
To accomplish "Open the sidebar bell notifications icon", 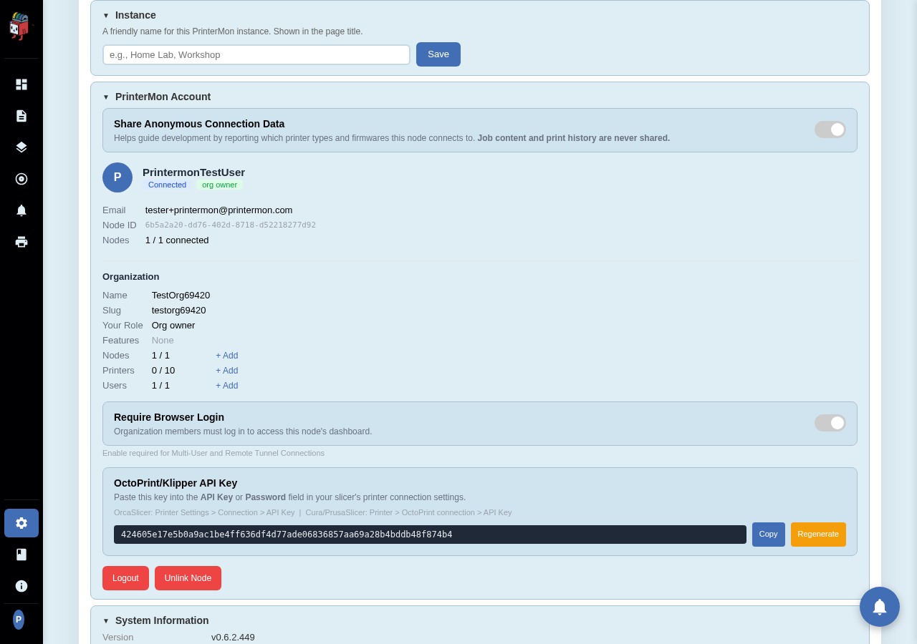I will [21, 210].
